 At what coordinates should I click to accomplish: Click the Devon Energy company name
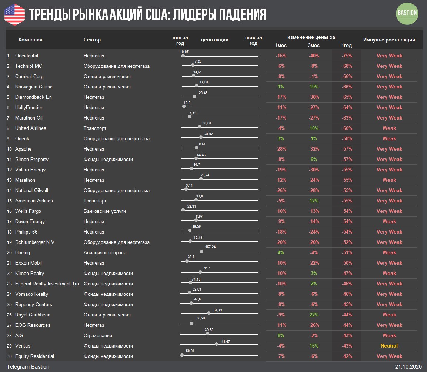[30, 221]
